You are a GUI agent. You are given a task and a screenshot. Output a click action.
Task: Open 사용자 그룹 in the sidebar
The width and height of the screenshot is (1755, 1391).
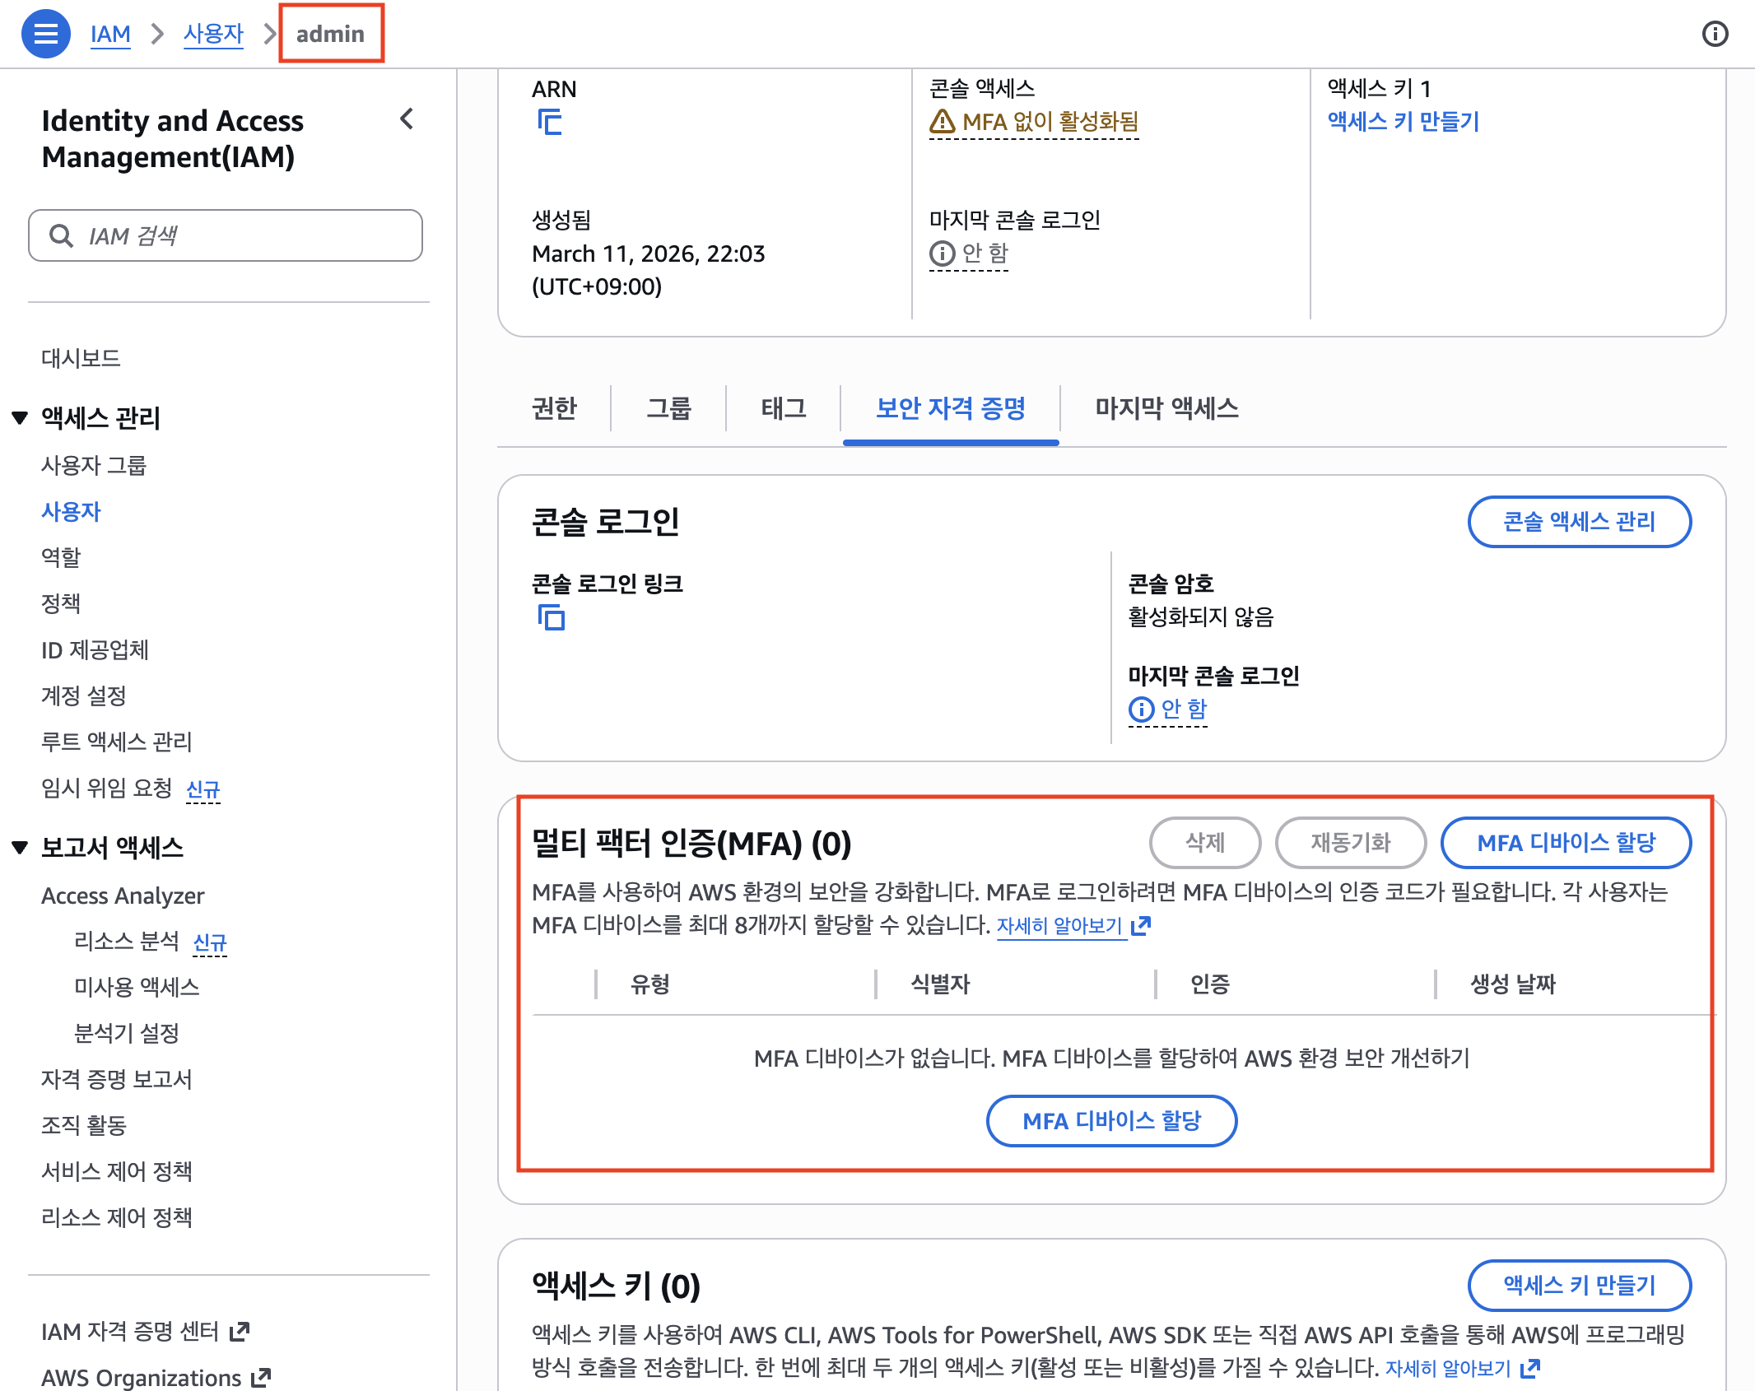[94, 465]
